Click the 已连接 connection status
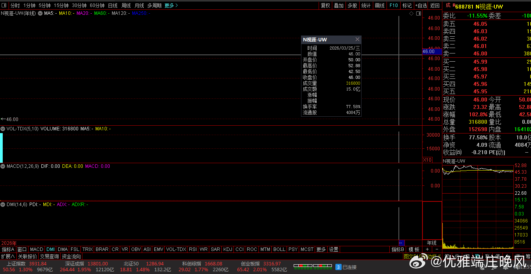Viewport: 531px width, 274px height. coord(349,267)
